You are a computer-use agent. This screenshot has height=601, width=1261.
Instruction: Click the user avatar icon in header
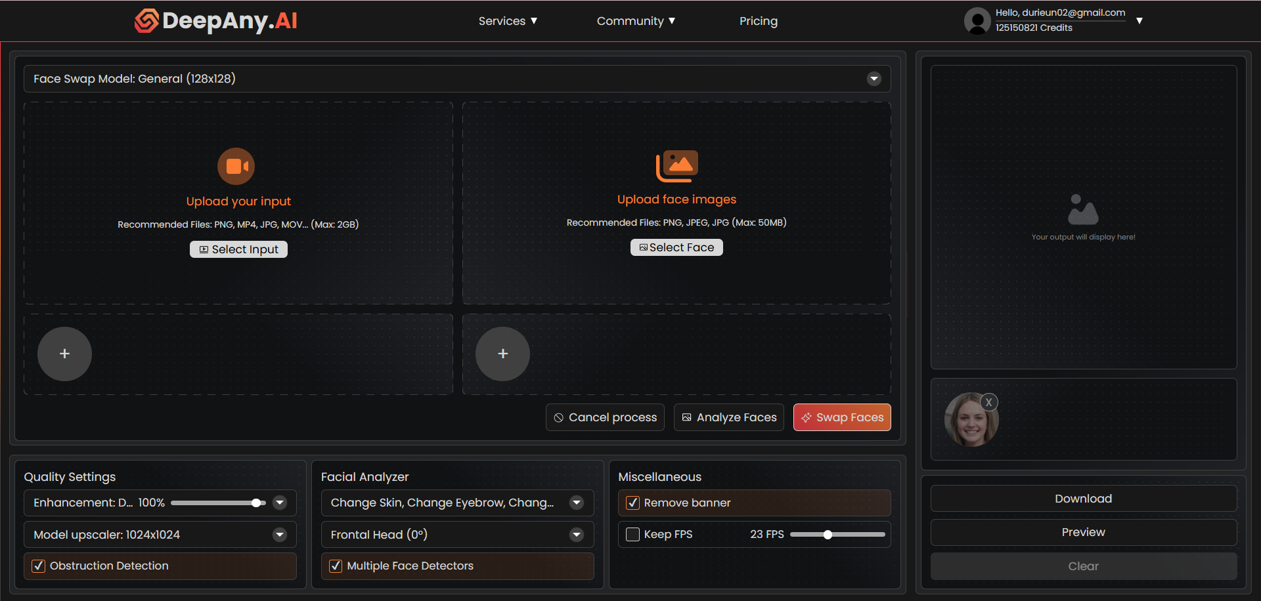coord(977,21)
